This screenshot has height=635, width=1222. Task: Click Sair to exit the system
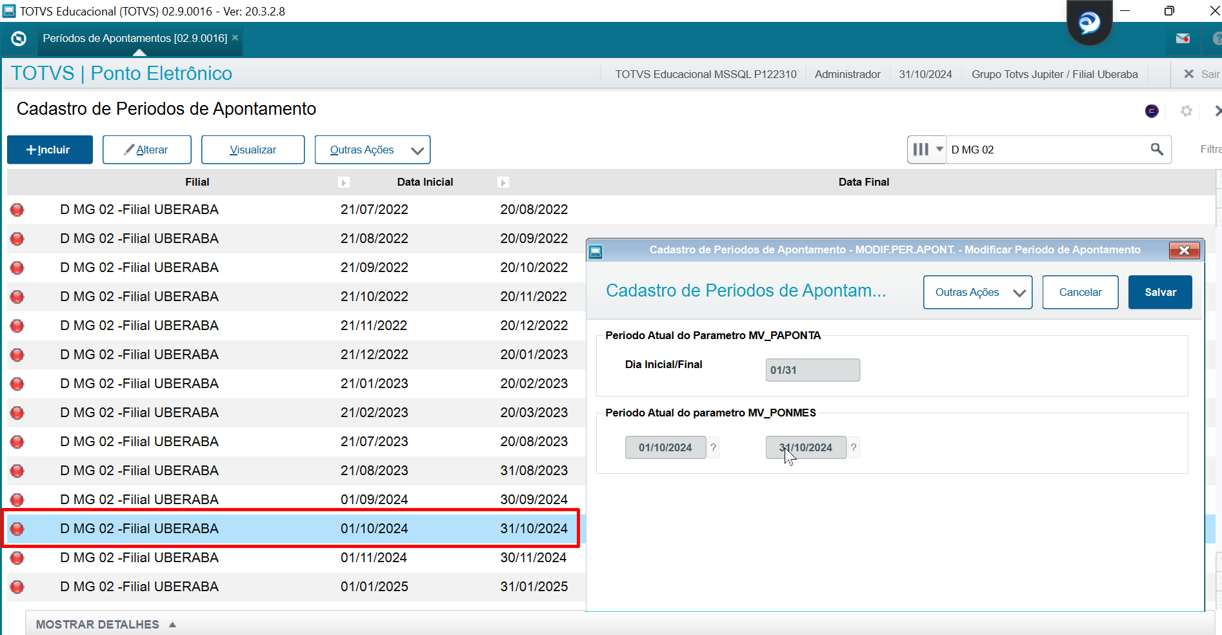[1202, 74]
